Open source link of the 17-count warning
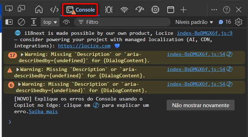248x137 pixels. (196, 54)
